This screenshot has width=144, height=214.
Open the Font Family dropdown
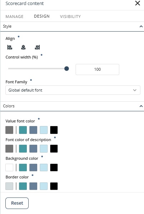[73, 90]
